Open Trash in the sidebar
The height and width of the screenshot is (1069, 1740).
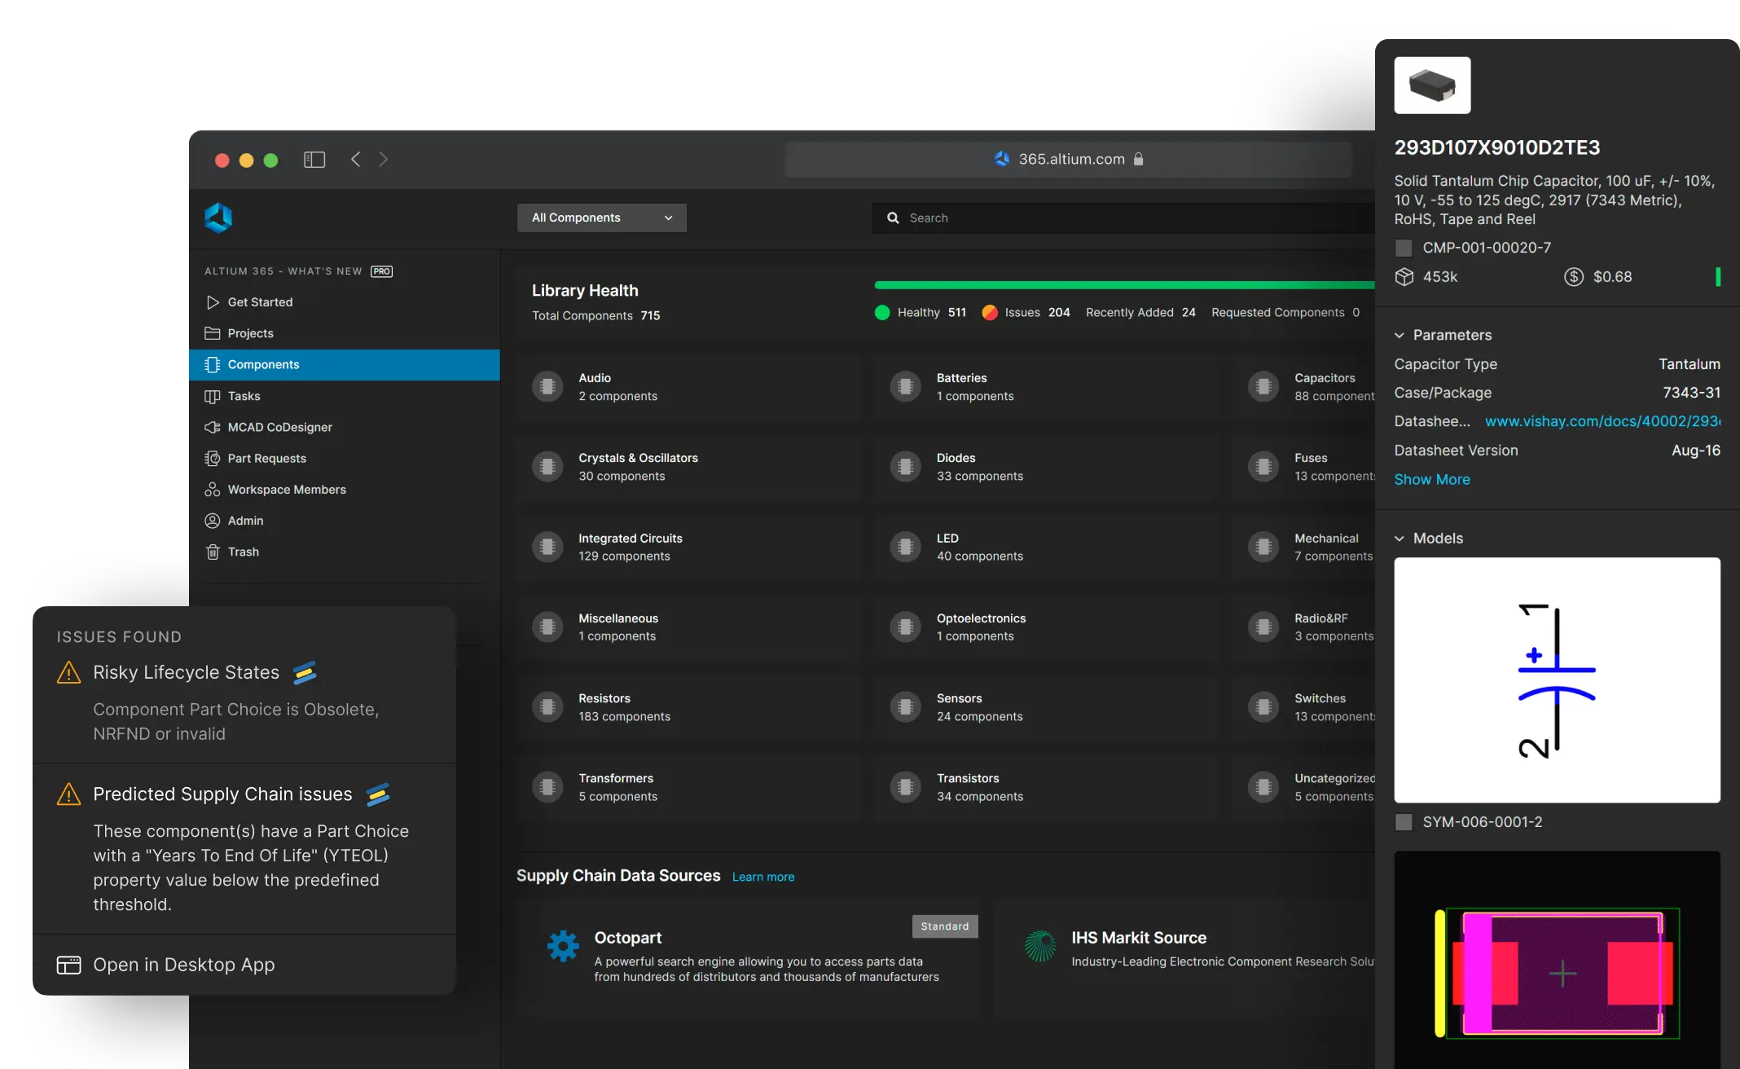pos(345,552)
